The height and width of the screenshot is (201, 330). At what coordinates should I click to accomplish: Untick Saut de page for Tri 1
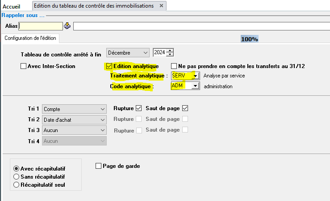[185, 108]
